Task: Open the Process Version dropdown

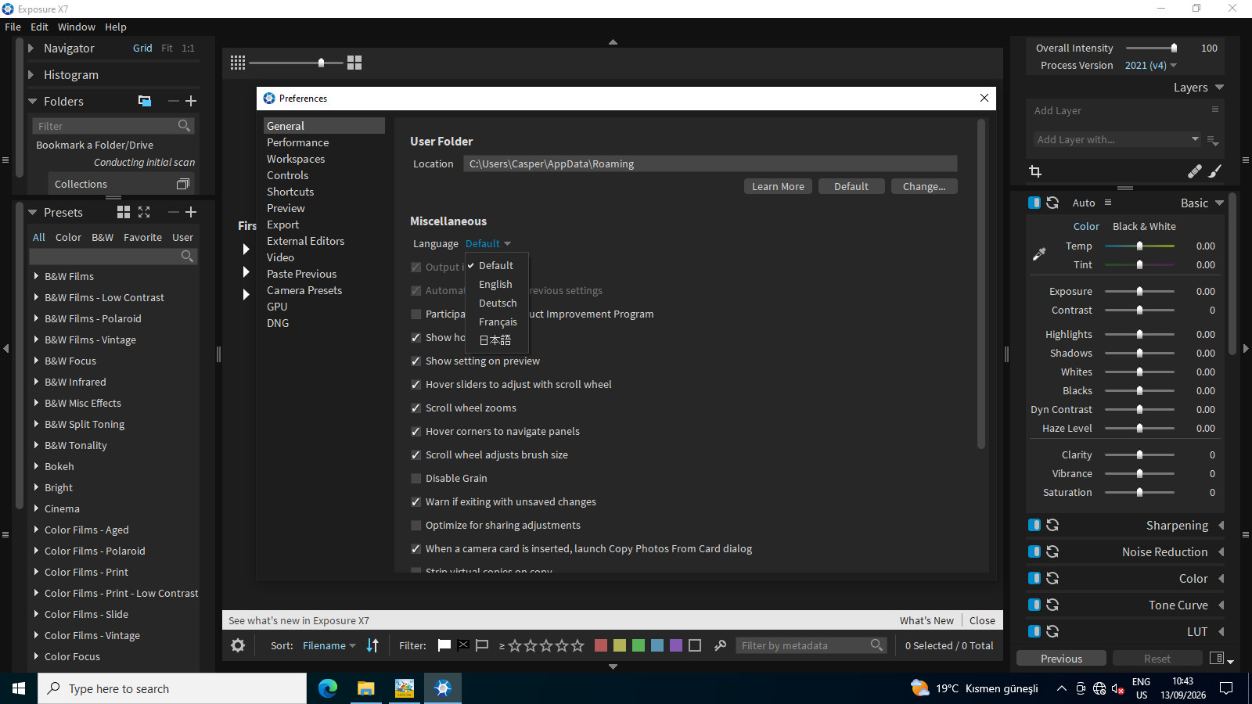Action: [x=1150, y=66]
